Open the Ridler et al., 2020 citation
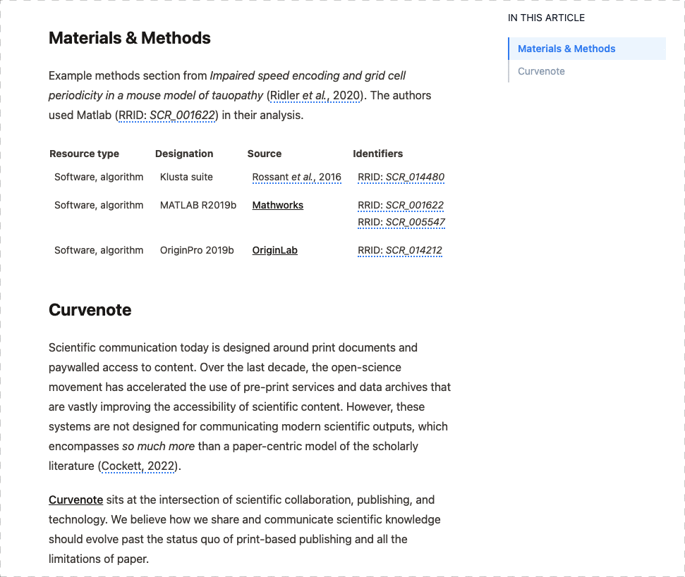This screenshot has width=685, height=577. 315,96
